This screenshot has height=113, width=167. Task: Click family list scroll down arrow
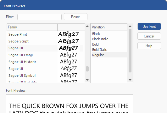(87, 80)
